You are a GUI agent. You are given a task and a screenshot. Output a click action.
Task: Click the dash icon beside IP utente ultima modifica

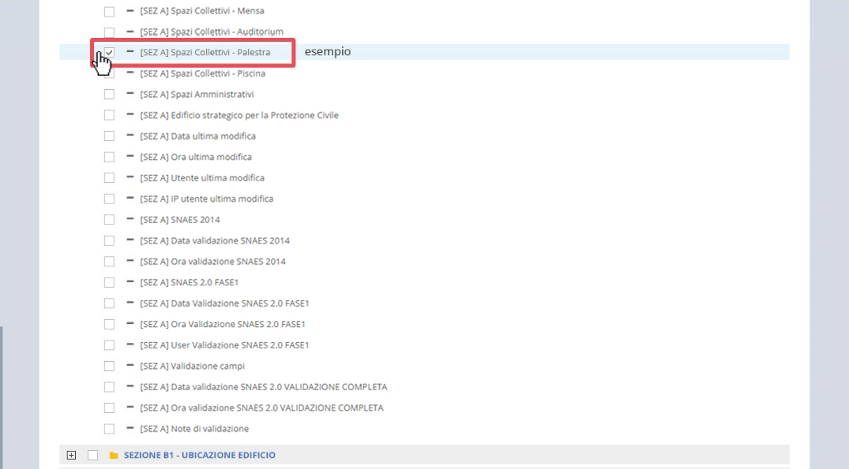(x=130, y=199)
